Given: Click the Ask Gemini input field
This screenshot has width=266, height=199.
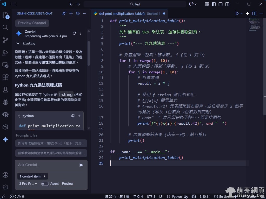Looking at the screenshot, I should click(47, 165).
